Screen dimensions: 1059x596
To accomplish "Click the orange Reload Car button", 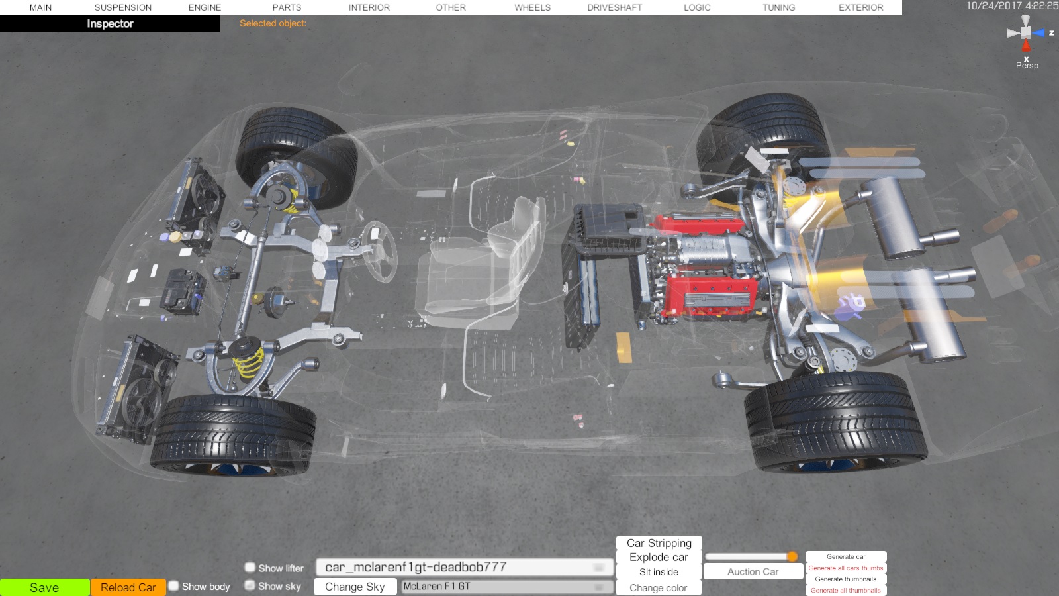I will (x=128, y=587).
